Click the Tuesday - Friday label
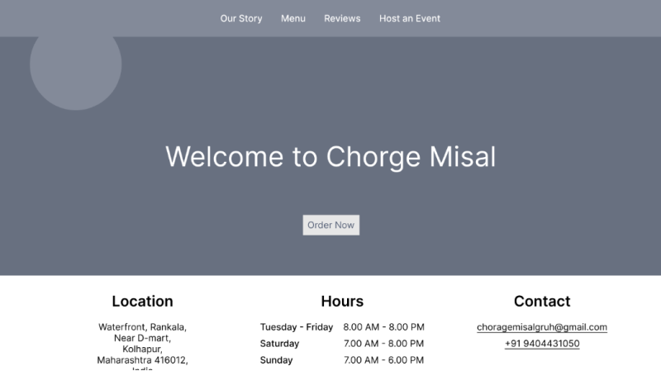Image resolution: width=661 pixels, height=371 pixels. click(297, 327)
